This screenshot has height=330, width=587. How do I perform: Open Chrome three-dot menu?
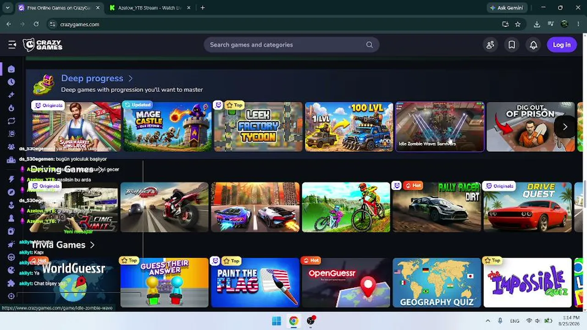click(578, 24)
